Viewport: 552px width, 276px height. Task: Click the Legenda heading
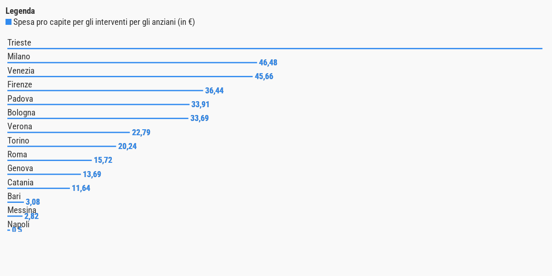[x=20, y=11]
